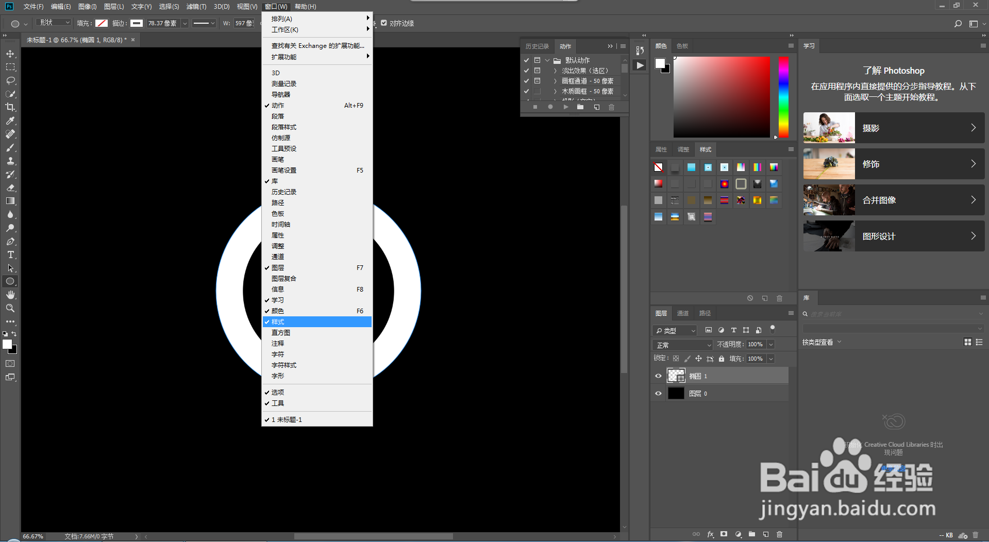Click 查找有关 Exchange 的扩展功能

pyautogui.click(x=317, y=46)
